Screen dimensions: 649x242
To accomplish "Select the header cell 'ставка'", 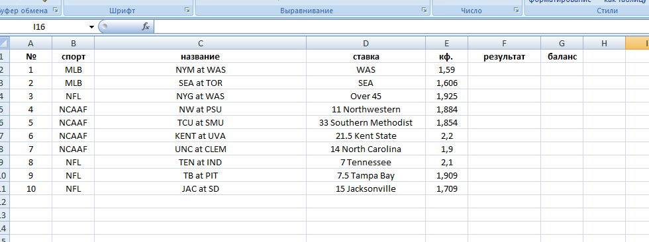I will coord(366,57).
